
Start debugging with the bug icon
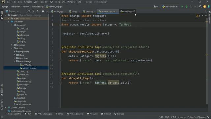tap(186, 7)
